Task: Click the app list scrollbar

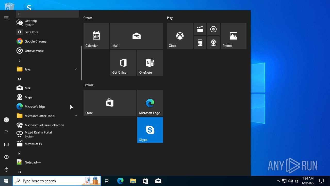Action: (x=81, y=63)
